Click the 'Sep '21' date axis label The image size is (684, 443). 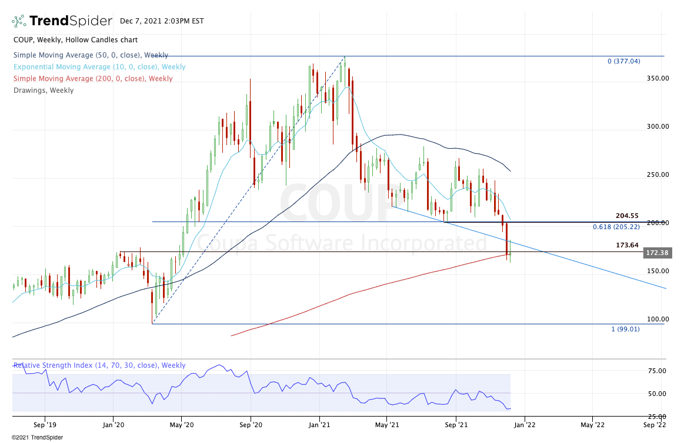tap(456, 425)
